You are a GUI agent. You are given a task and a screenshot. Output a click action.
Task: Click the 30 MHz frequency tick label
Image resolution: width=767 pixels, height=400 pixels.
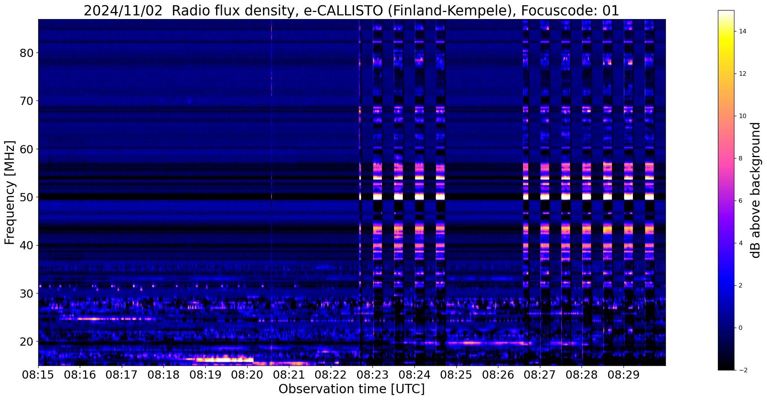[x=27, y=294]
